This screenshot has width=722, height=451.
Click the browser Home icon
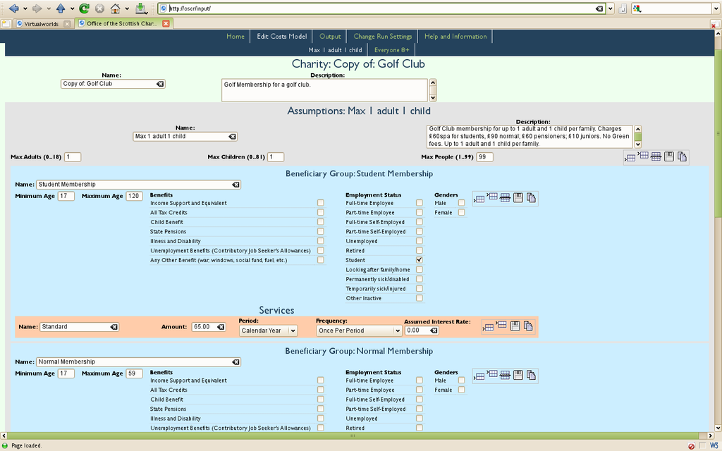115,8
